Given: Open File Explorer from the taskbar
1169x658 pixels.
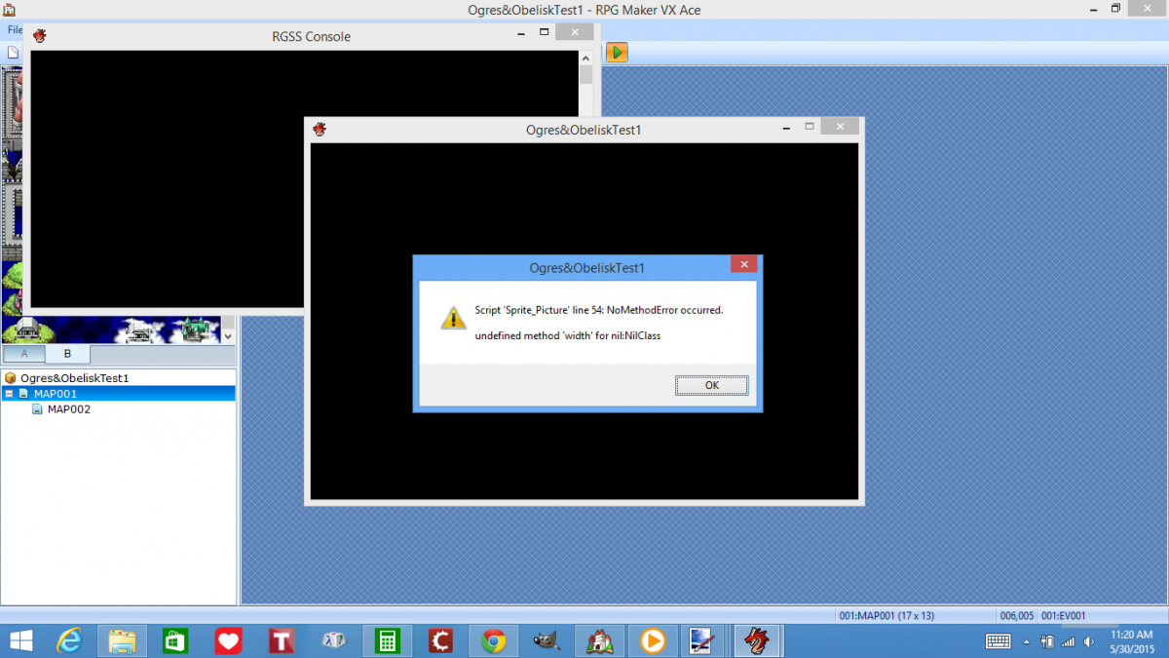Looking at the screenshot, I should click(122, 640).
